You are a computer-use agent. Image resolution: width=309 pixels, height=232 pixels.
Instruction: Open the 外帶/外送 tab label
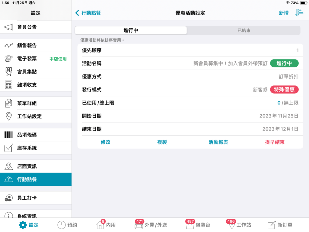(x=156, y=225)
